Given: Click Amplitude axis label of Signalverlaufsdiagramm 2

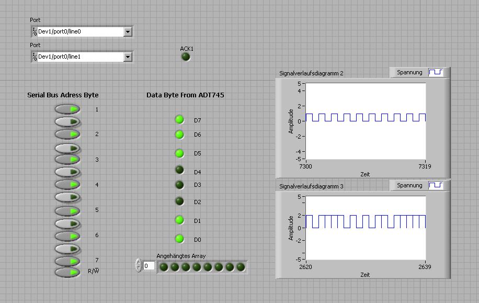Looking at the screenshot, I should [x=291, y=121].
